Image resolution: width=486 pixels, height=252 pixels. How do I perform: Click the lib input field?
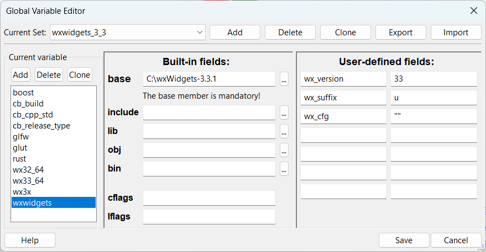click(x=209, y=131)
